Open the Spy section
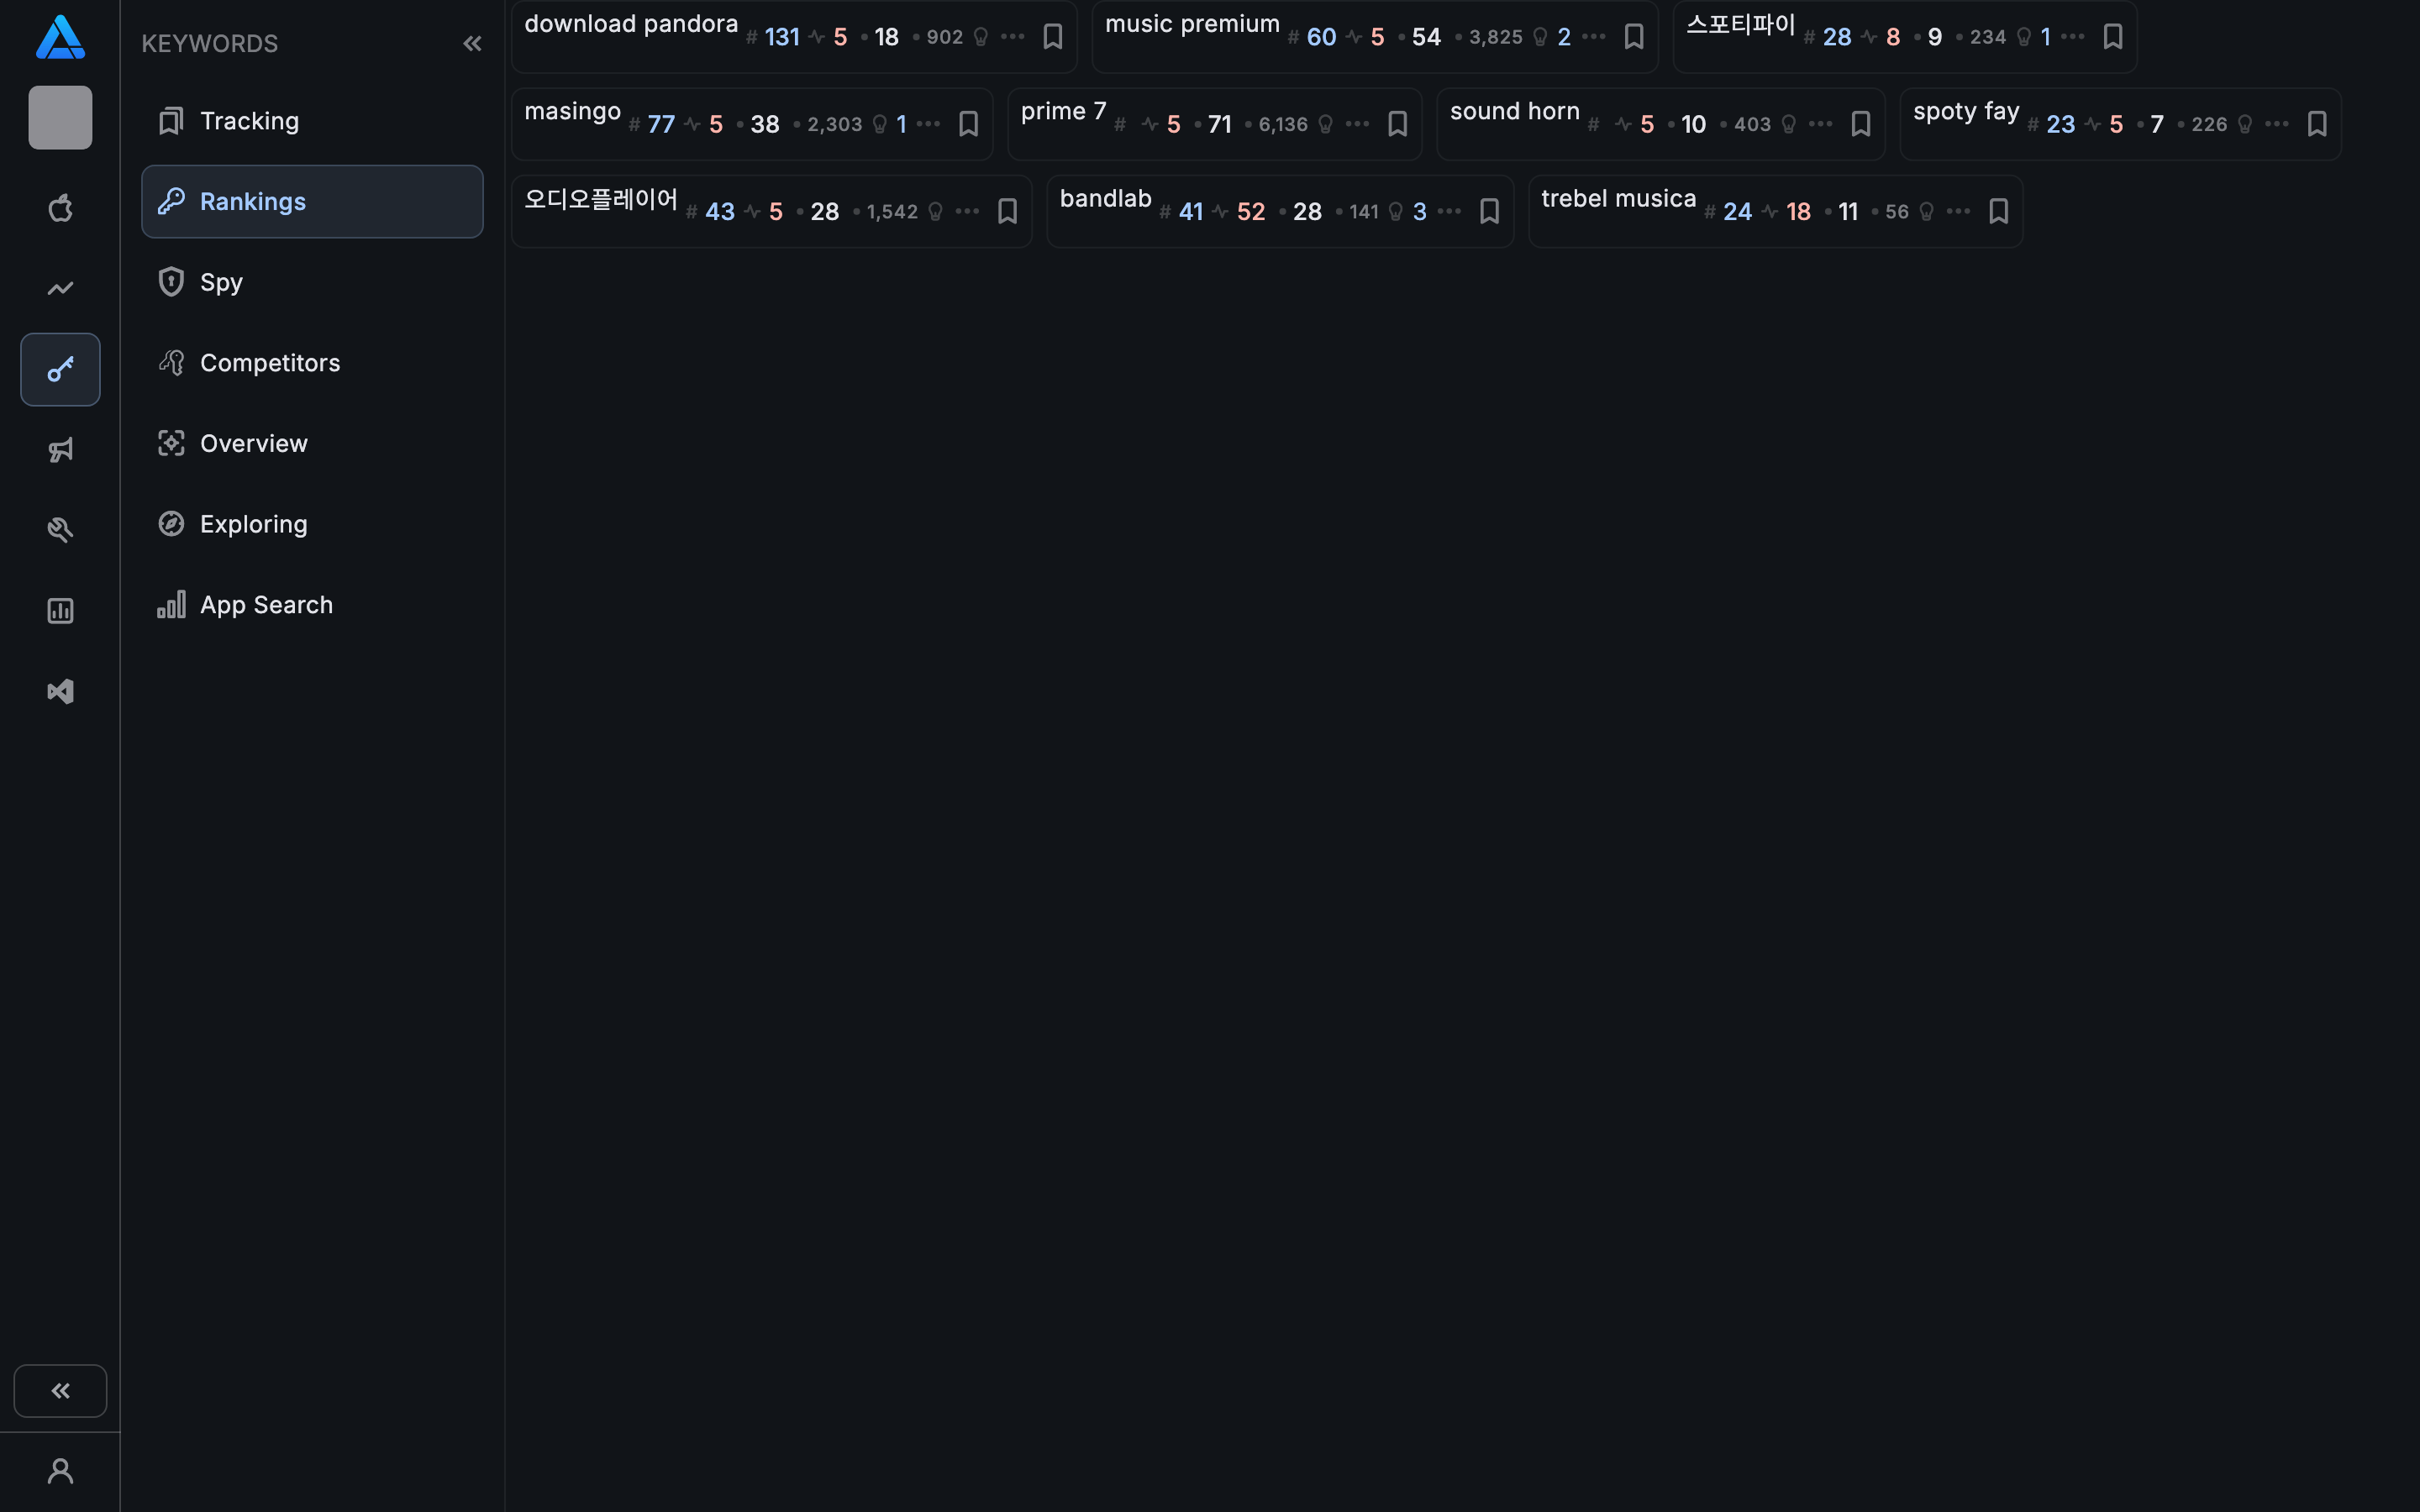Screen dimensions: 2420x1512 coord(221,282)
